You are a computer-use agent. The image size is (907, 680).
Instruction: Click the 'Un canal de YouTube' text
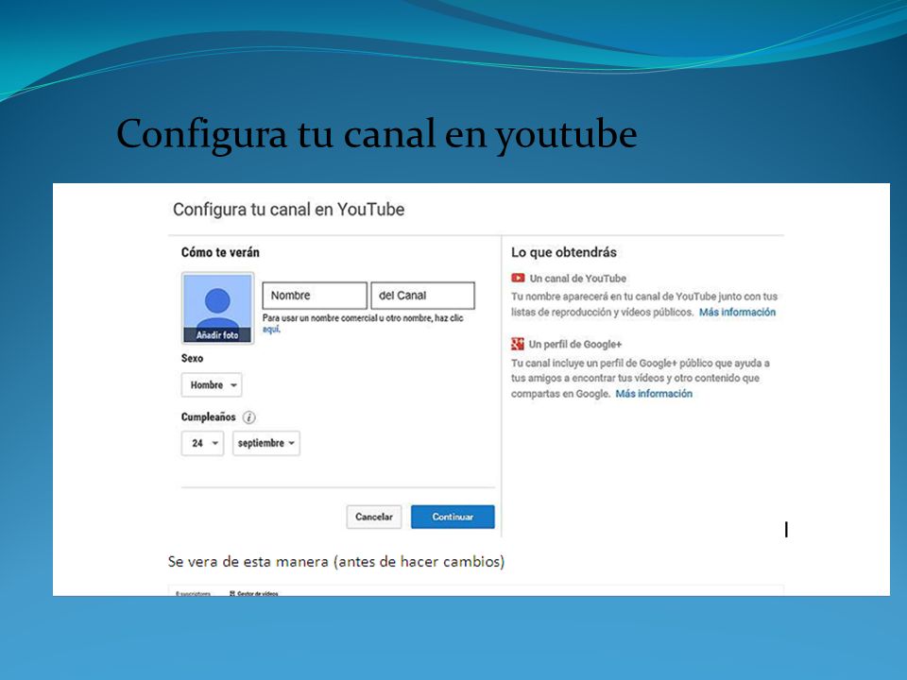(578, 278)
